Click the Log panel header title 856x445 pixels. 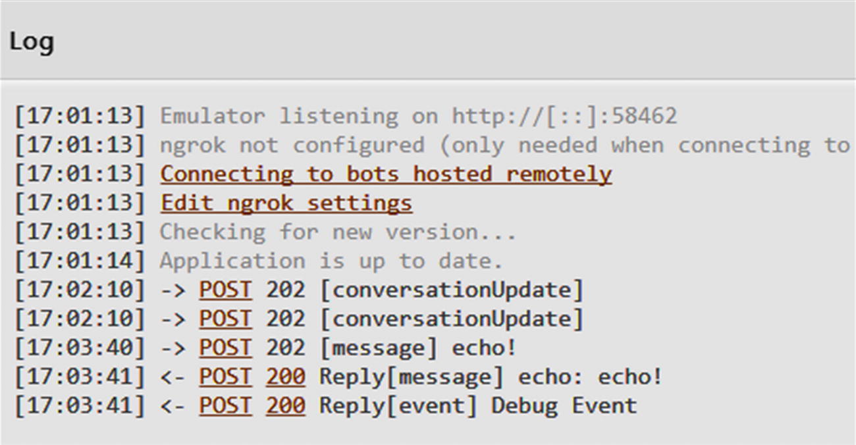[32, 42]
